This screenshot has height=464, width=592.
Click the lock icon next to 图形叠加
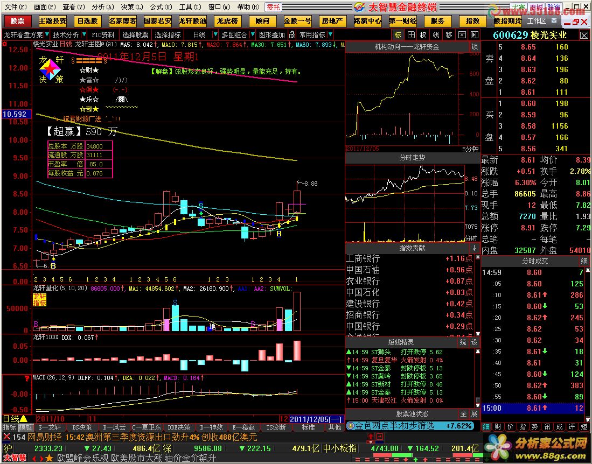pos(292,34)
